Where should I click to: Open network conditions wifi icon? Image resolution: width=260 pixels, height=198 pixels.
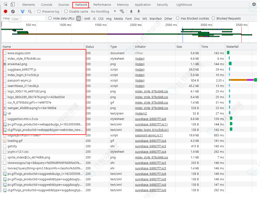tap(122, 11)
